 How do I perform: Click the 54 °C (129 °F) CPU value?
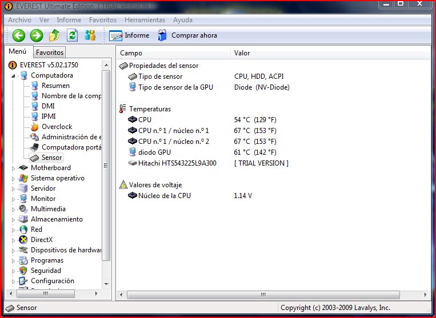(255, 120)
